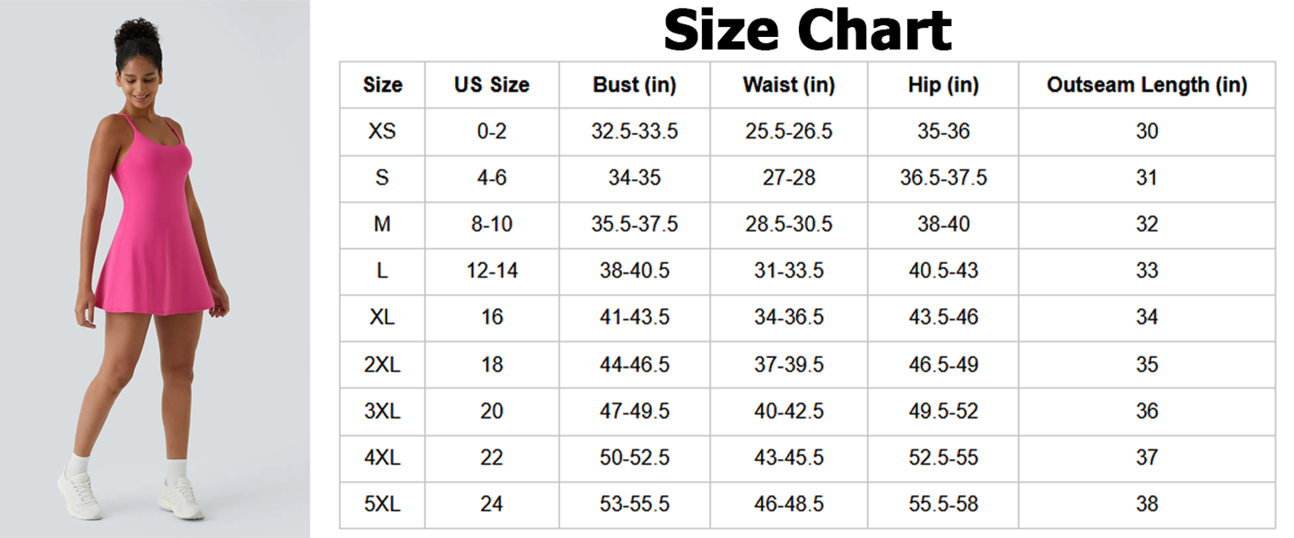This screenshot has width=1294, height=538.
Task: Click the Waist (in) column header
Action: tap(789, 85)
